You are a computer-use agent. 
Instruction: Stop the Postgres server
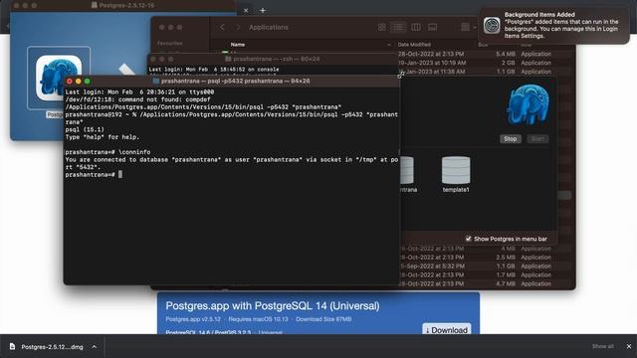point(511,139)
